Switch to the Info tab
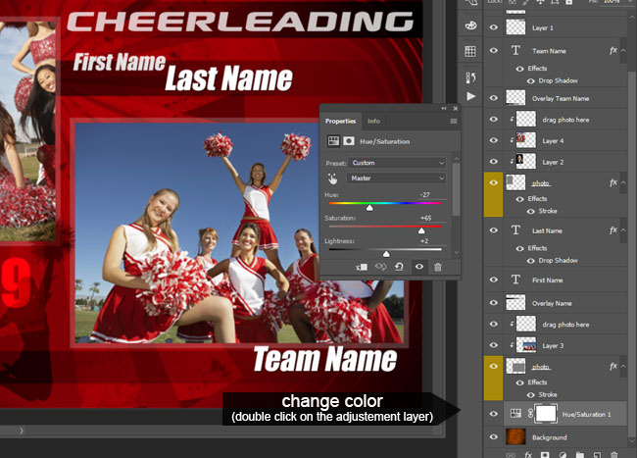This screenshot has width=637, height=458. click(x=373, y=121)
